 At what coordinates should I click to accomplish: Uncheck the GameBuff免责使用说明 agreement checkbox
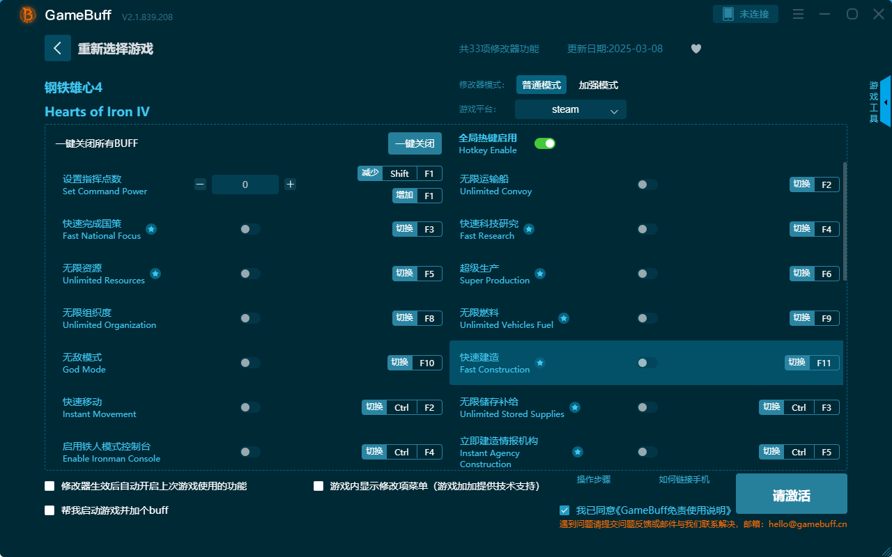564,510
